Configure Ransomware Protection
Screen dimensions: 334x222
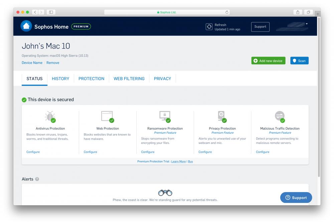[x=148, y=152]
